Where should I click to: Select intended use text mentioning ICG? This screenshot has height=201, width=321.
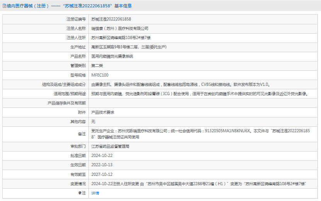tap(200, 94)
